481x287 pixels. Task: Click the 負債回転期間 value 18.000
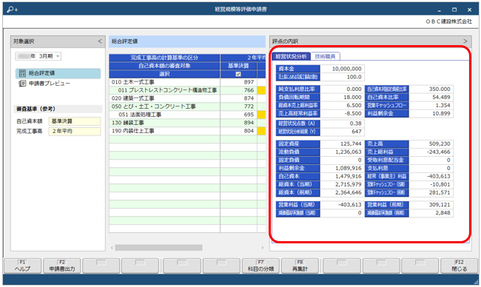(343, 97)
